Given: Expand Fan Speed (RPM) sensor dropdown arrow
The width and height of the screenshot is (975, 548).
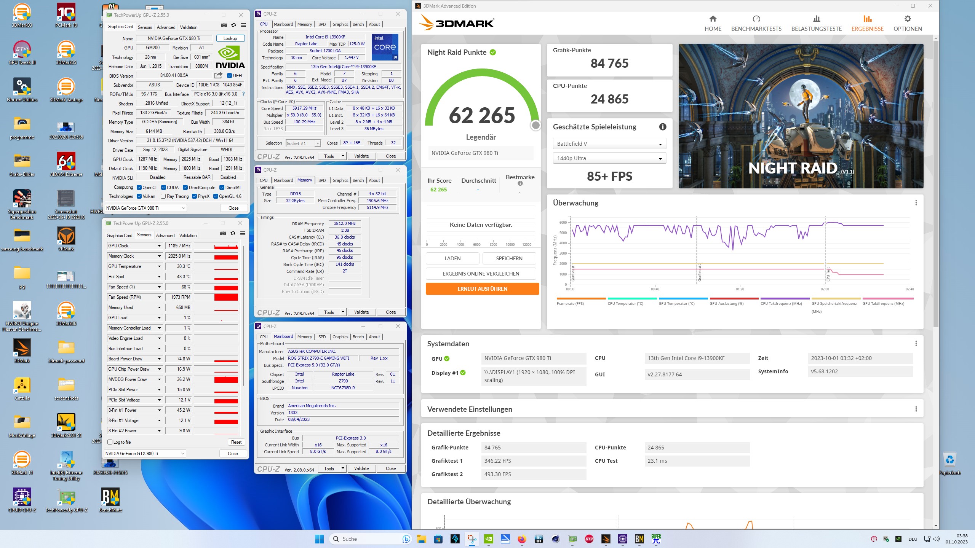Looking at the screenshot, I should 159,297.
